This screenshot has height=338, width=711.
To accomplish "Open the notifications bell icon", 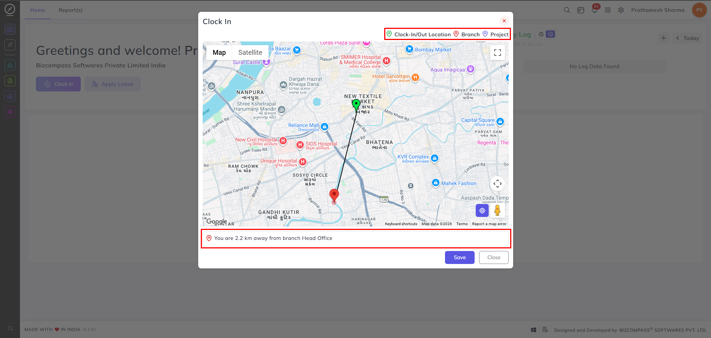I will pyautogui.click(x=595, y=10).
